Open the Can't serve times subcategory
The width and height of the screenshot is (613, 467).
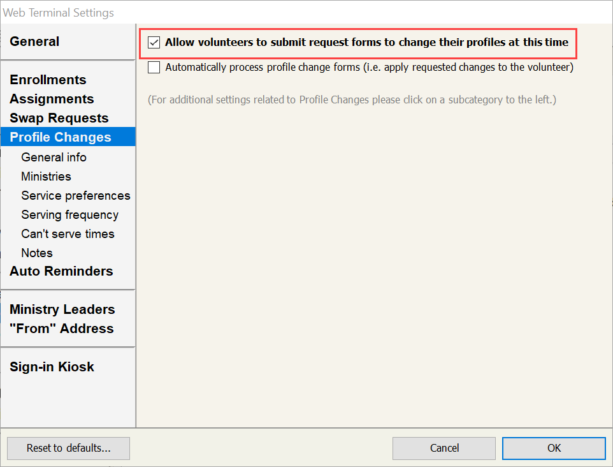[68, 233]
